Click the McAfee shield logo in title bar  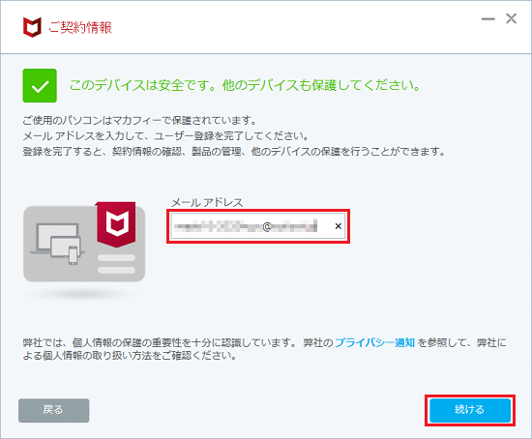(x=32, y=27)
